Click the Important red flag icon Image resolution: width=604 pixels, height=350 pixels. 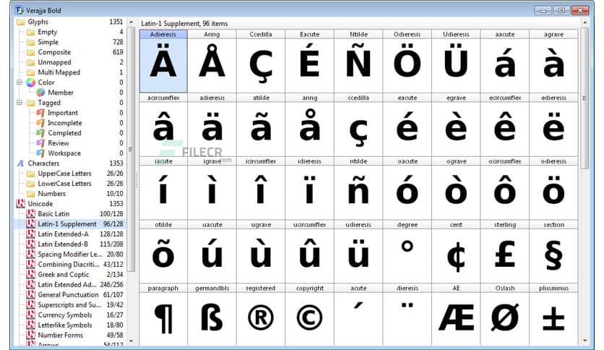point(40,113)
